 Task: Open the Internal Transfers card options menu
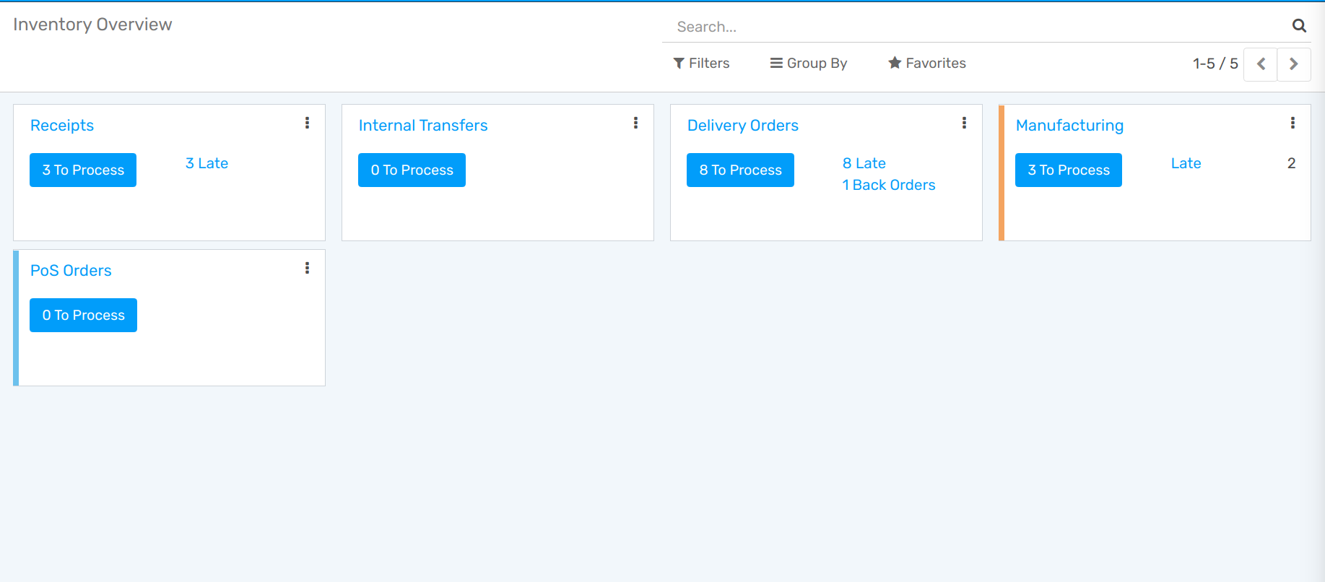click(635, 123)
